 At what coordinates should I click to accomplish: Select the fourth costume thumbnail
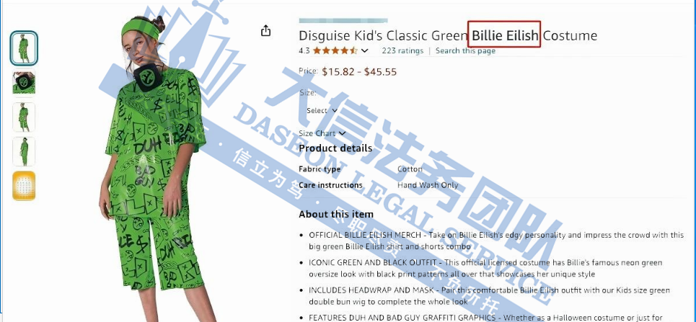click(x=24, y=152)
